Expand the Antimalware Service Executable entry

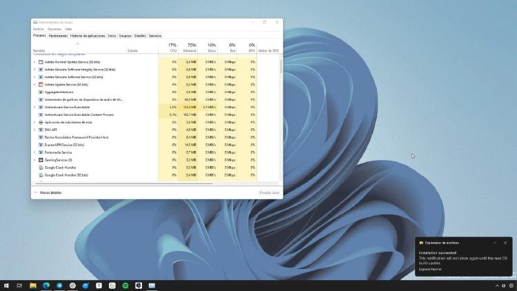pos(34,107)
